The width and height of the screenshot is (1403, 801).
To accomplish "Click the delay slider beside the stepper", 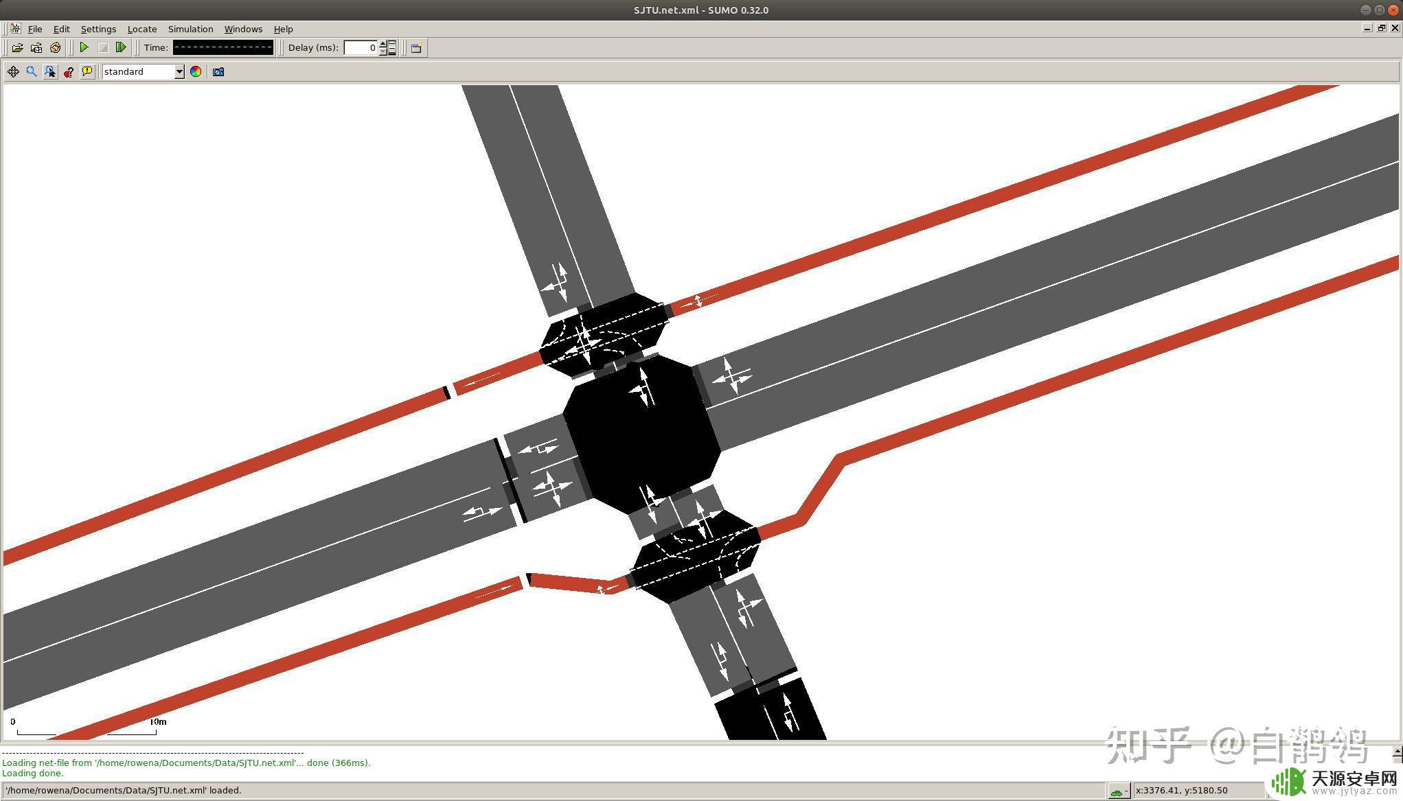I will 392,47.
